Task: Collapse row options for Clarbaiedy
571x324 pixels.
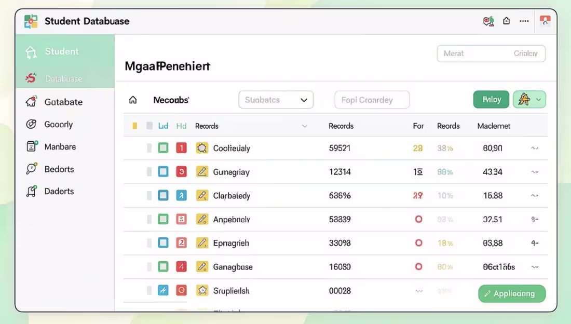Action: point(535,196)
